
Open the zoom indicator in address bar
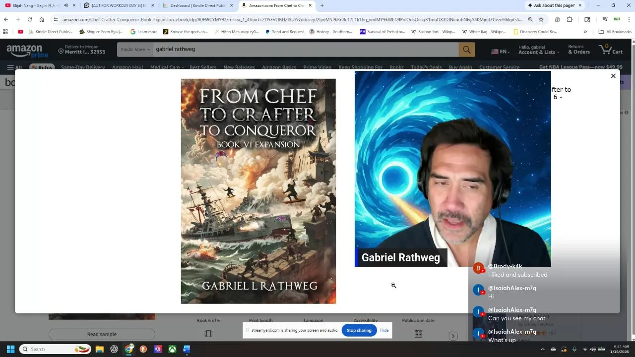point(530,19)
